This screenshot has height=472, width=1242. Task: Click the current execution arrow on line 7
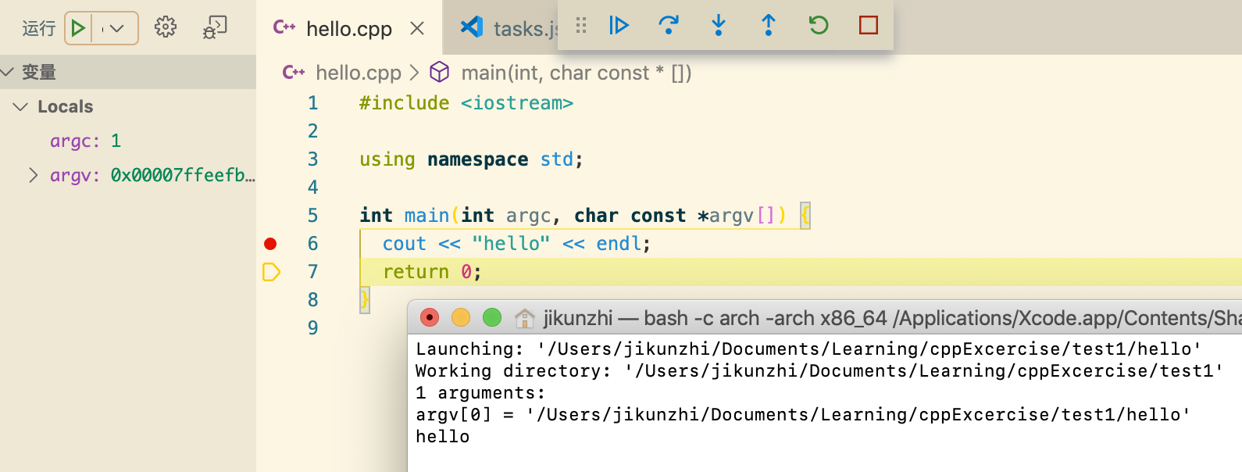(x=271, y=272)
